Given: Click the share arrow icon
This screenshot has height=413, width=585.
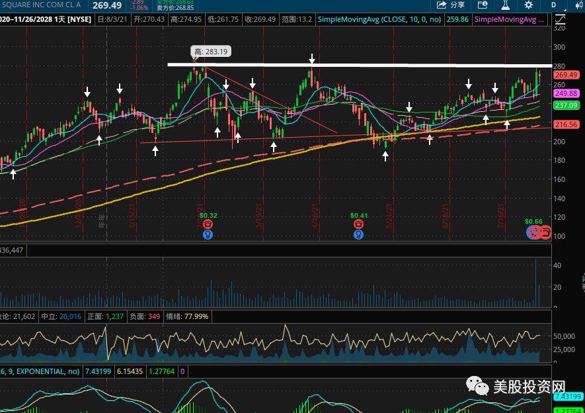Looking at the screenshot, I should pyautogui.click(x=442, y=5).
